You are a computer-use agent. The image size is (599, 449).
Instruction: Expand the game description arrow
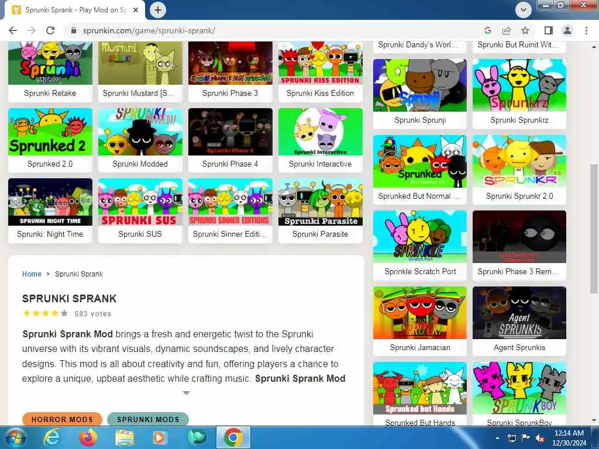(186, 393)
